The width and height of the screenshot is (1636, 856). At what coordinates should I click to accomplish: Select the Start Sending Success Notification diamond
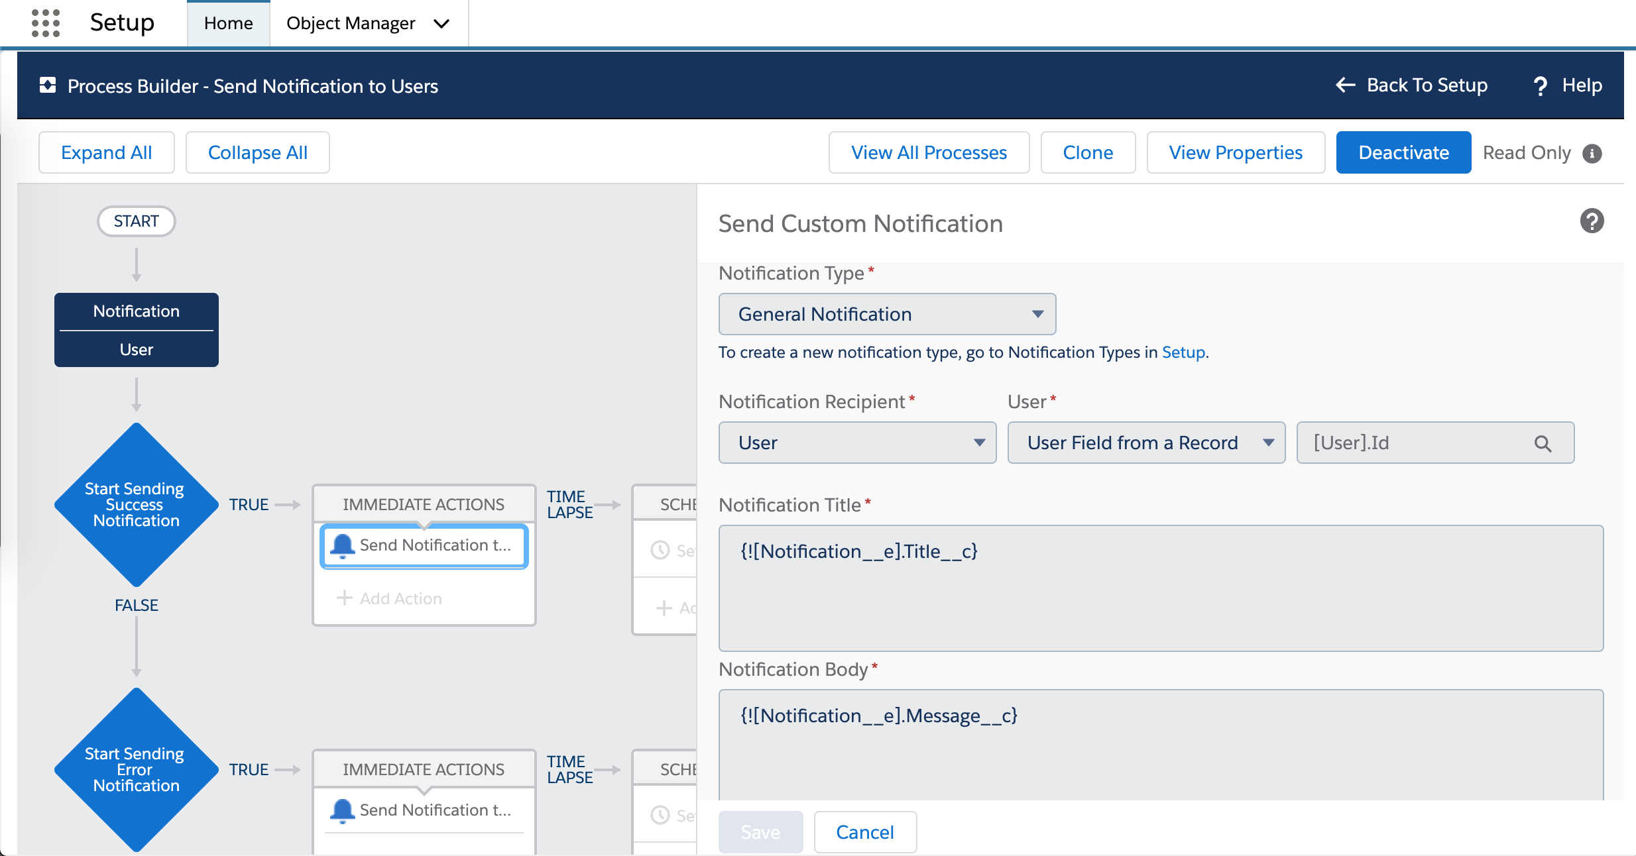tap(137, 505)
